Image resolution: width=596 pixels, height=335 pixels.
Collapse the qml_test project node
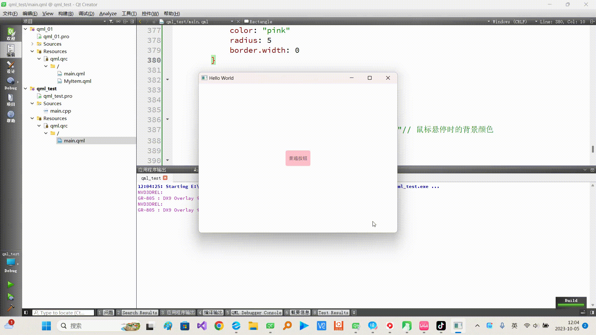[25, 88]
